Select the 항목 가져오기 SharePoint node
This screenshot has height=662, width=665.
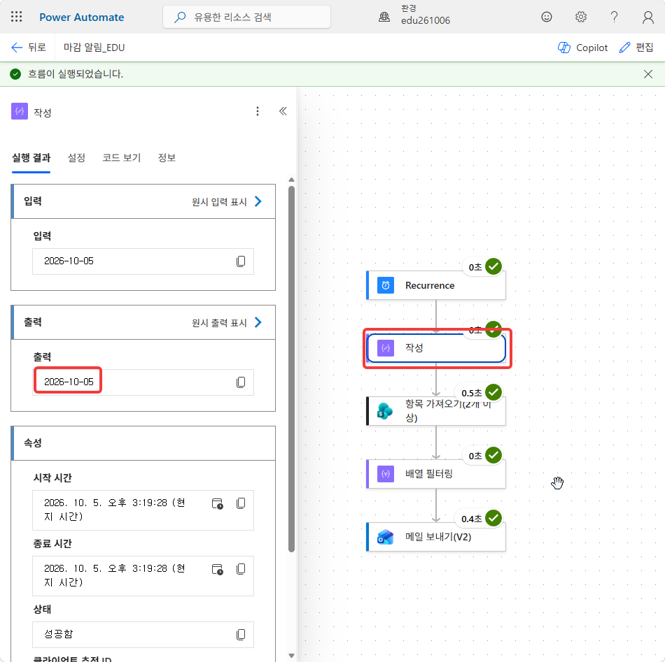coord(436,411)
